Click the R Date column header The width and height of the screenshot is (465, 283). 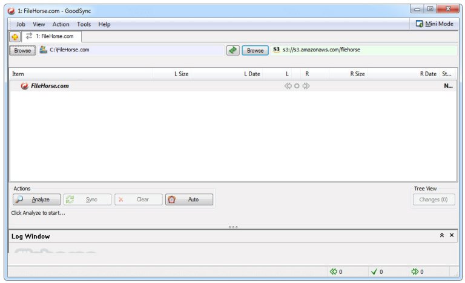[402, 74]
